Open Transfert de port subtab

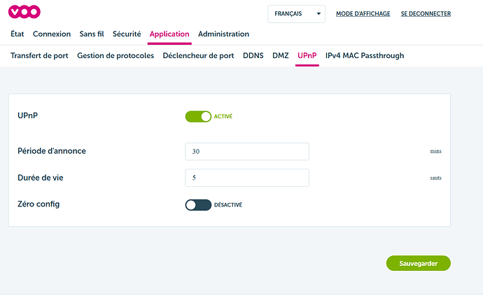(39, 55)
